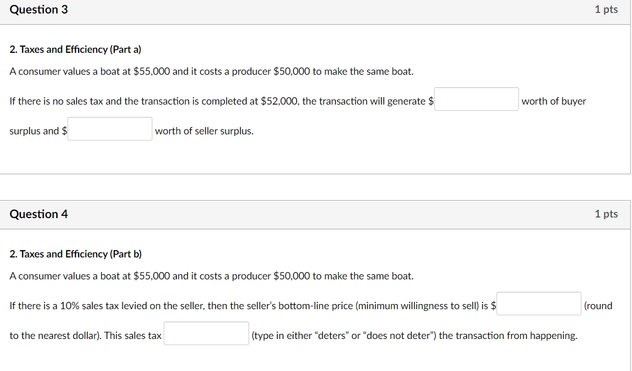Click the worth of buyer text

553,101
